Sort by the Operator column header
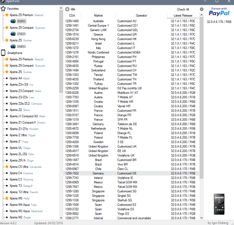Viewport: 234px width, 225px height. tap(141, 16)
